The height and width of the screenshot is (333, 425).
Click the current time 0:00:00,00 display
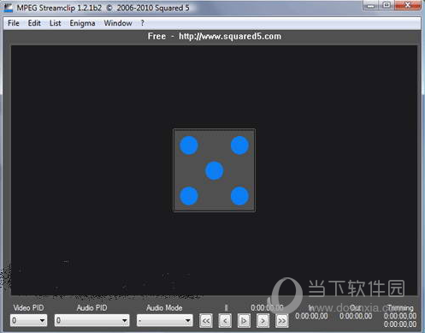[x=267, y=307]
